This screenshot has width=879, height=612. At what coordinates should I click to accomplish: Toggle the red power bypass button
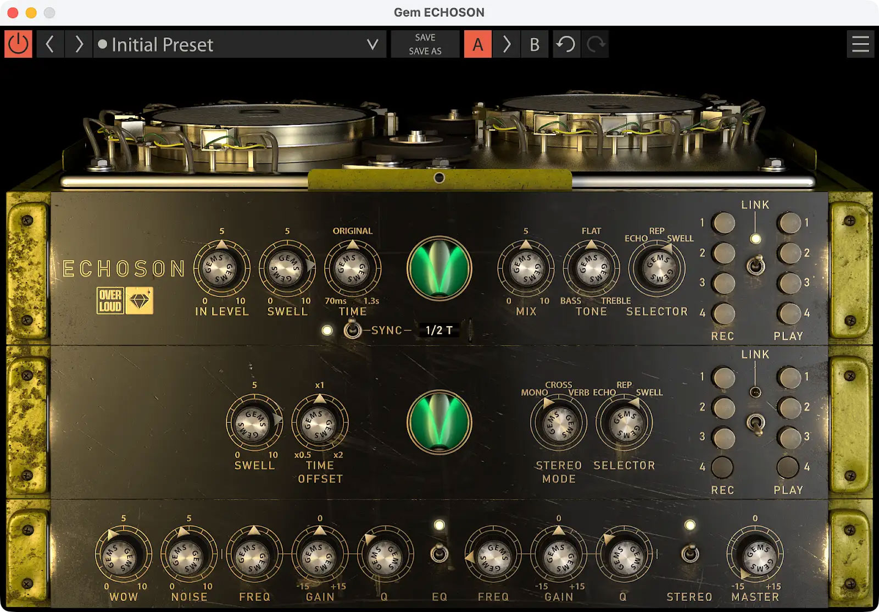pos(18,44)
